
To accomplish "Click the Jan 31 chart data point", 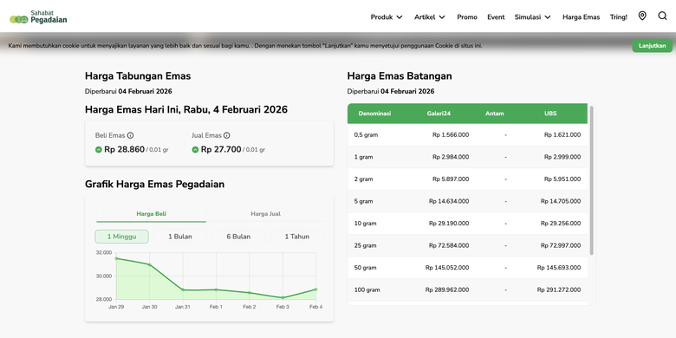I will 183,289.
